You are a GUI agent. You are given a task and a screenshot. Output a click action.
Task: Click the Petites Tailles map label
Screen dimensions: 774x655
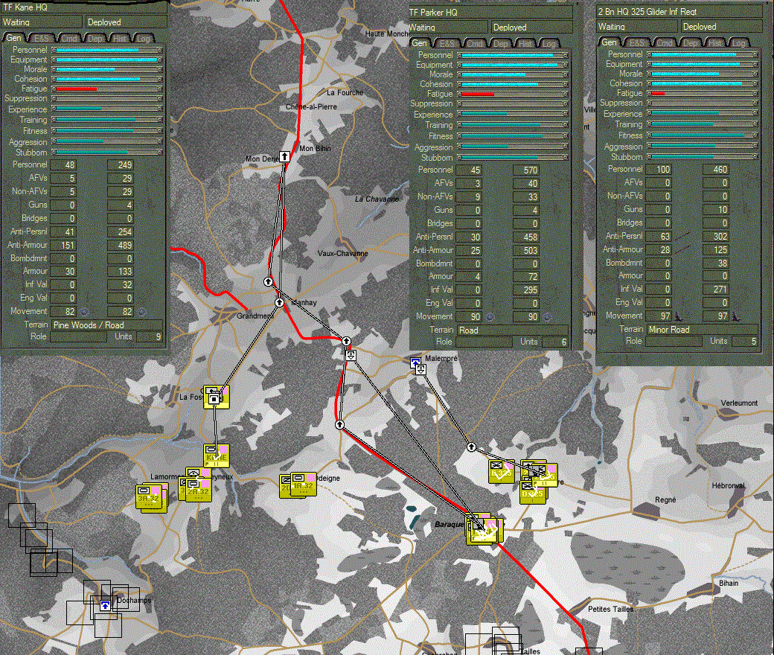click(x=610, y=609)
